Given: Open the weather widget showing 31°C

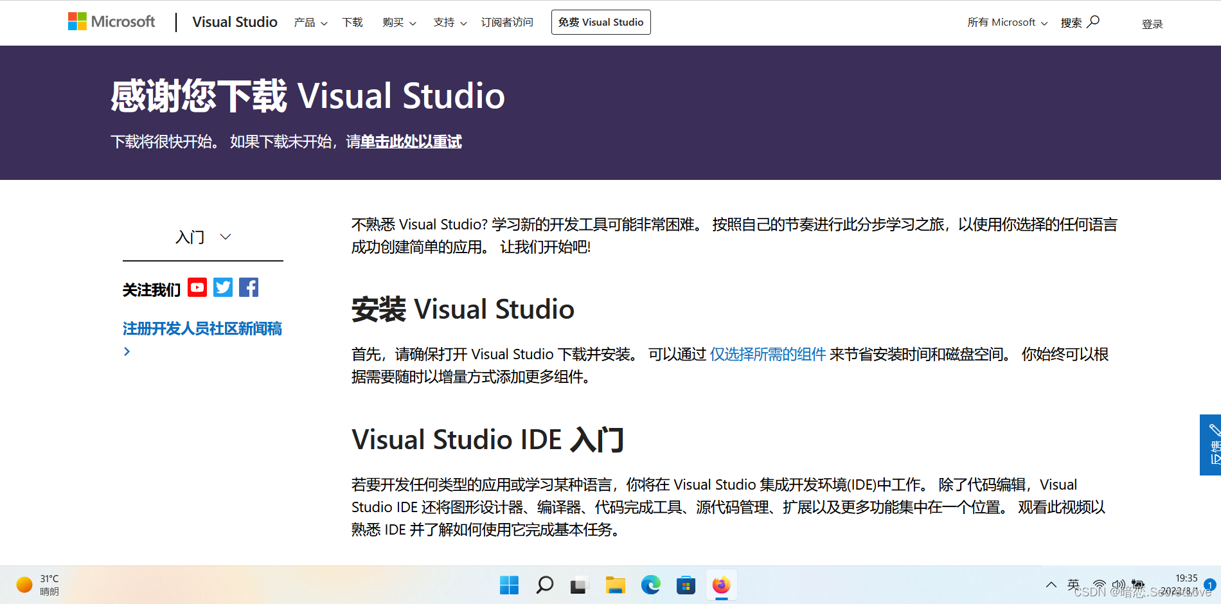Looking at the screenshot, I should click(38, 585).
